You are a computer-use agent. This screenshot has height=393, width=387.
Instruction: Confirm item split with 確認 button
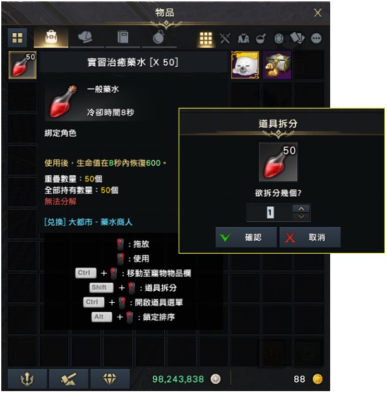[x=246, y=237]
